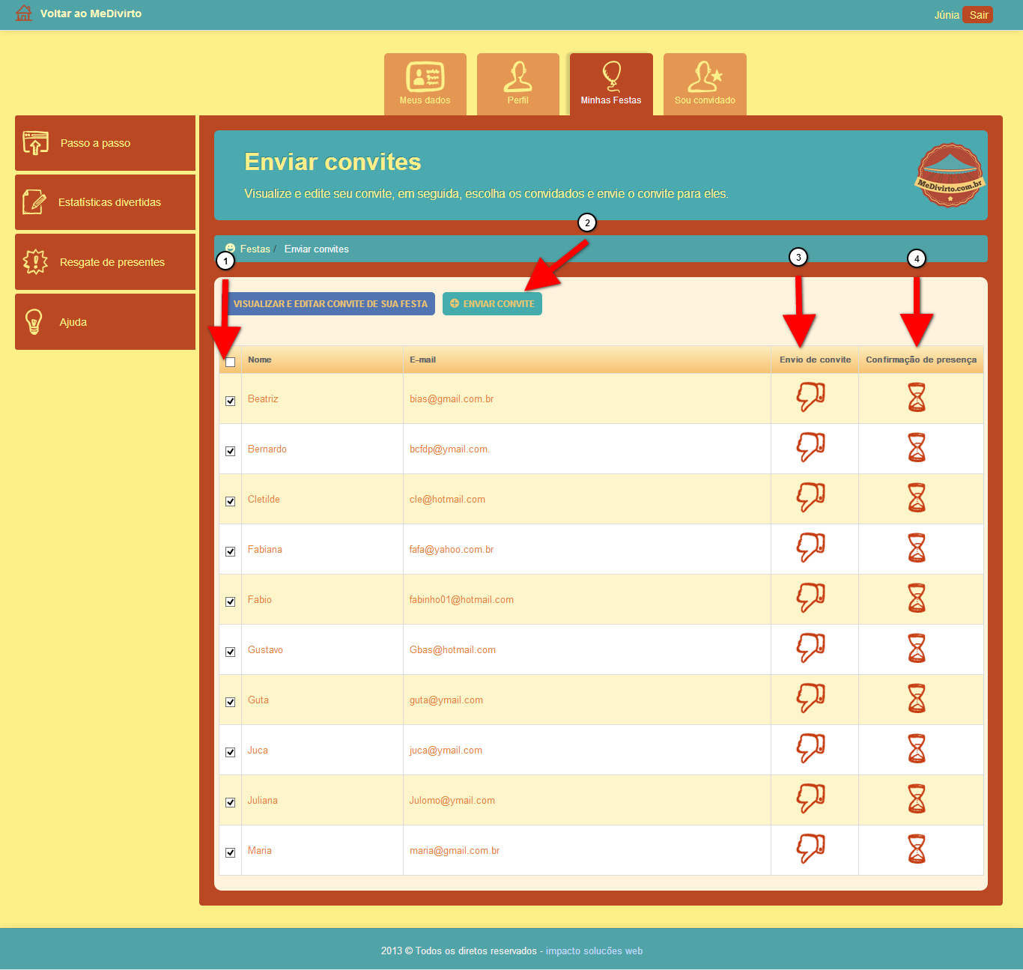Click the thumbs-down invite icon for Fabio
Screen dimensions: 1023x970
[810, 598]
